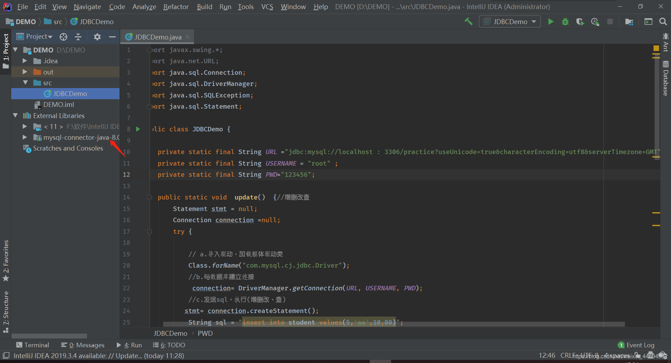The image size is (671, 363).
Task: Select DEMO.iml file in tree
Action: pyautogui.click(x=58, y=104)
